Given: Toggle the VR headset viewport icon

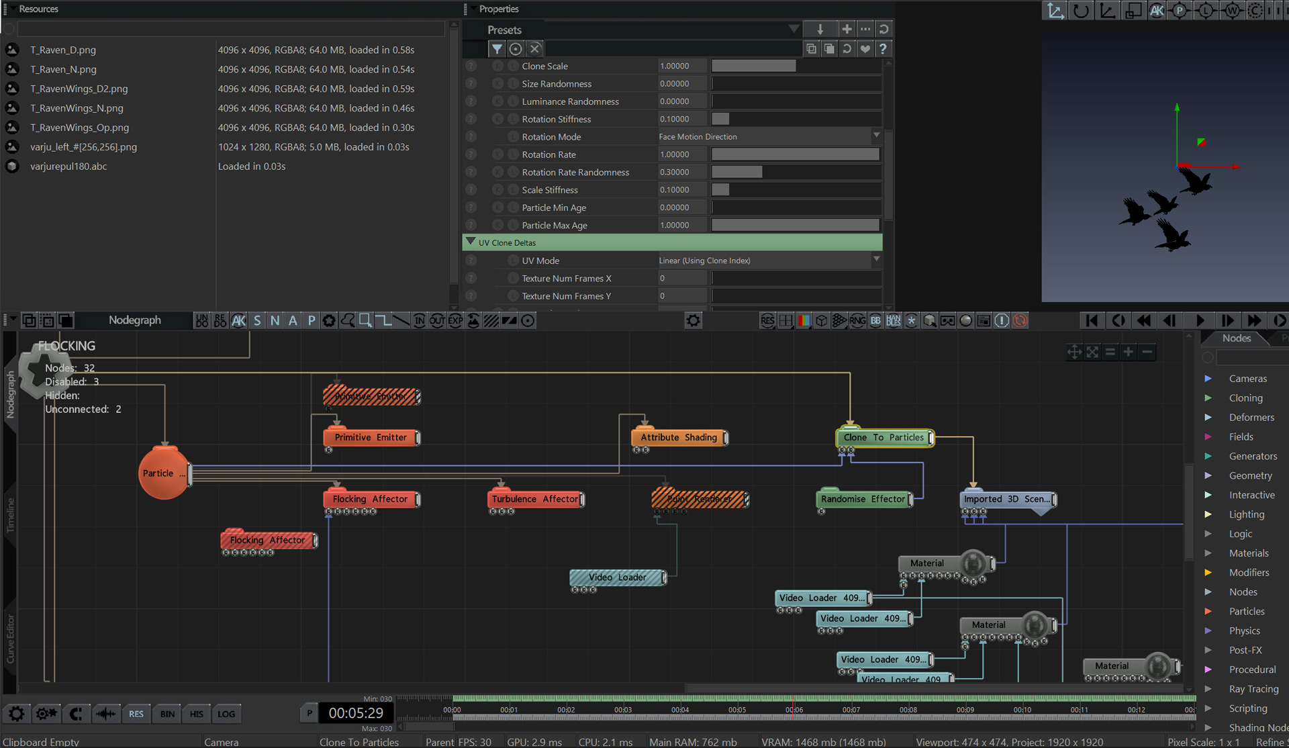Looking at the screenshot, I should pyautogui.click(x=947, y=321).
